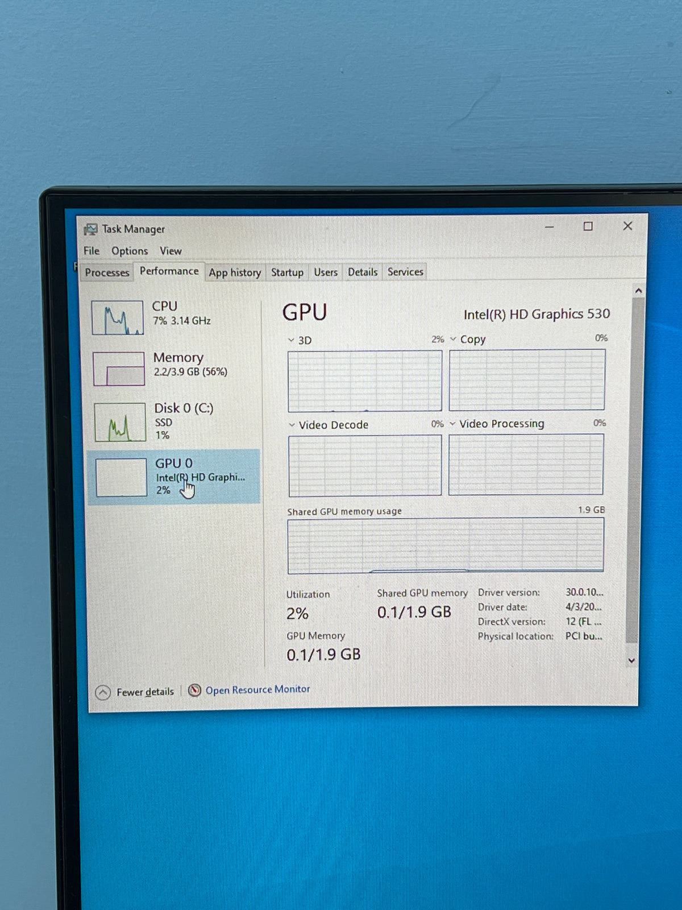This screenshot has height=910, width=682.
Task: Click the DirectX version value 12 (FL ...
Action: coord(583,622)
